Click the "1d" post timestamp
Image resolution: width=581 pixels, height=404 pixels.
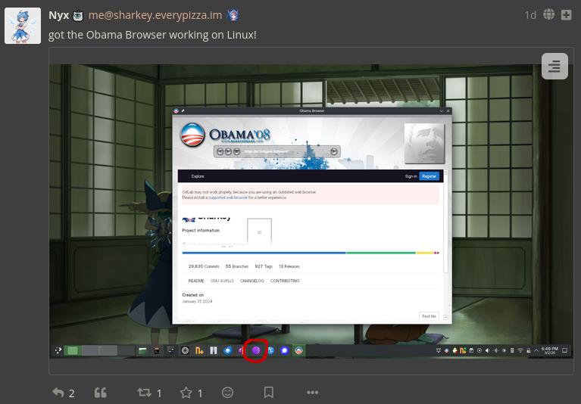(x=530, y=15)
